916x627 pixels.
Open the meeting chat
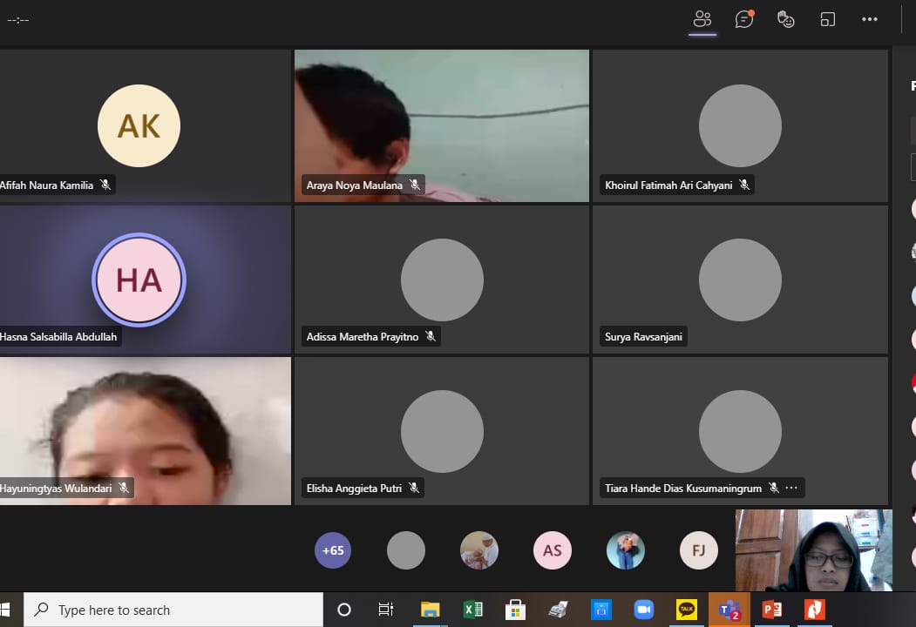(x=744, y=19)
